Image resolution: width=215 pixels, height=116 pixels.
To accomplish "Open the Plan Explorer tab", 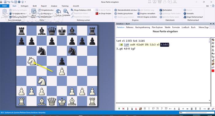I will coord(157,27).
